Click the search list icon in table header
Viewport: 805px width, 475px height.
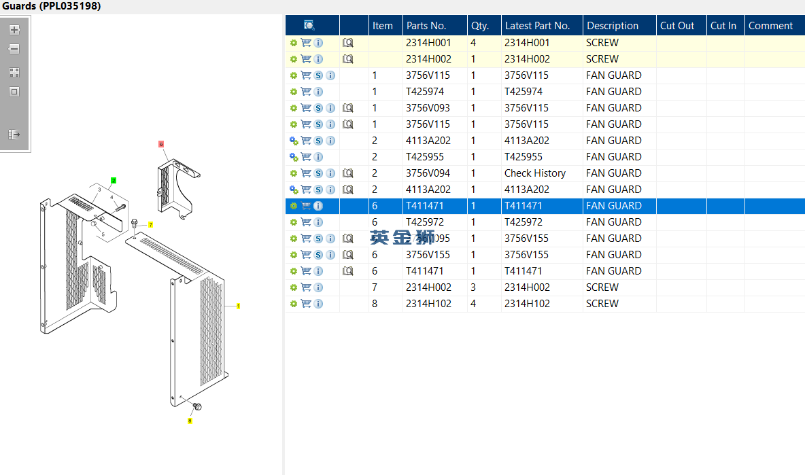point(309,25)
